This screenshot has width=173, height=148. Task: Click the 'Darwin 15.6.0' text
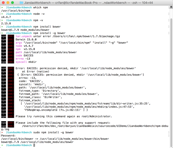click(x=26, y=39)
